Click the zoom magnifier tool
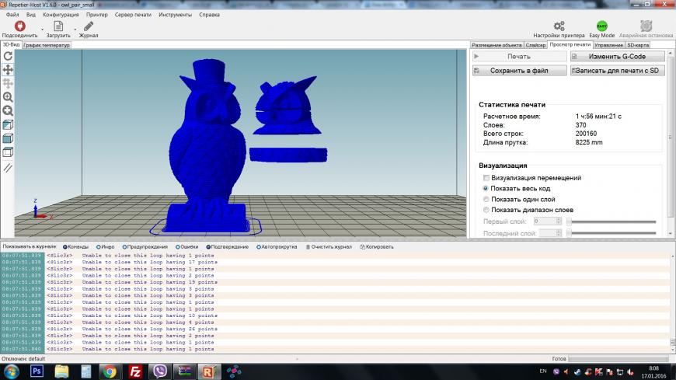The width and height of the screenshot is (676, 380). 8,97
